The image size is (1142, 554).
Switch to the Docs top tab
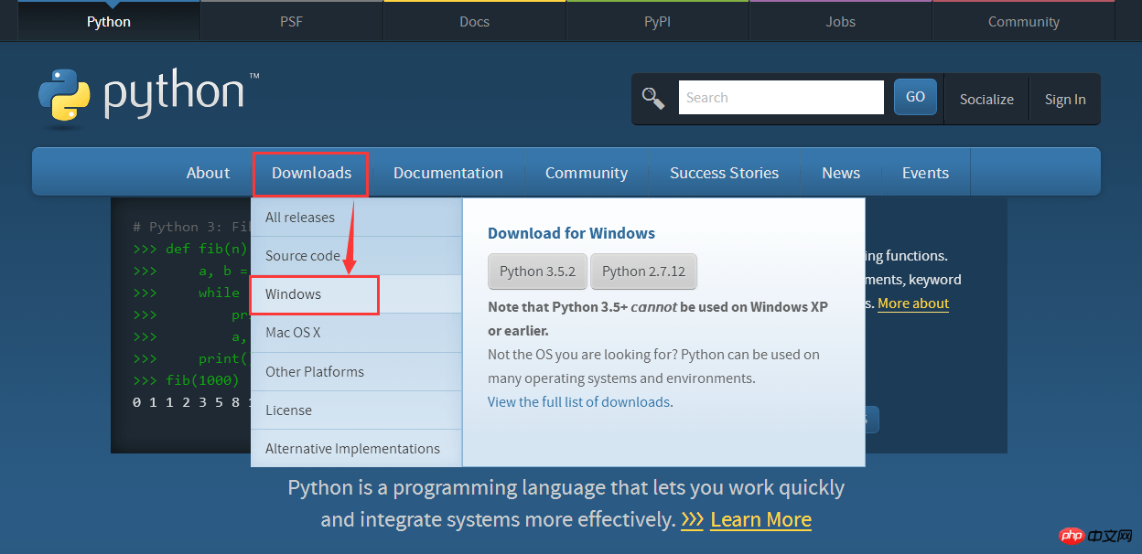[x=474, y=22]
